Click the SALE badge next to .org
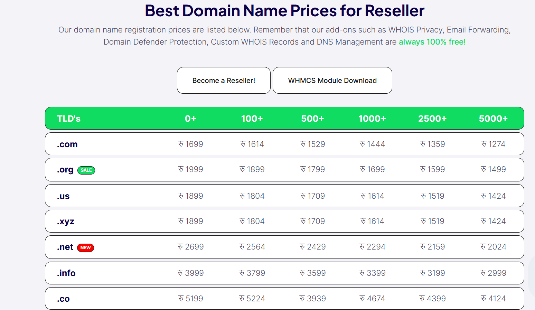Screen dimensions: 535x310 (86, 170)
